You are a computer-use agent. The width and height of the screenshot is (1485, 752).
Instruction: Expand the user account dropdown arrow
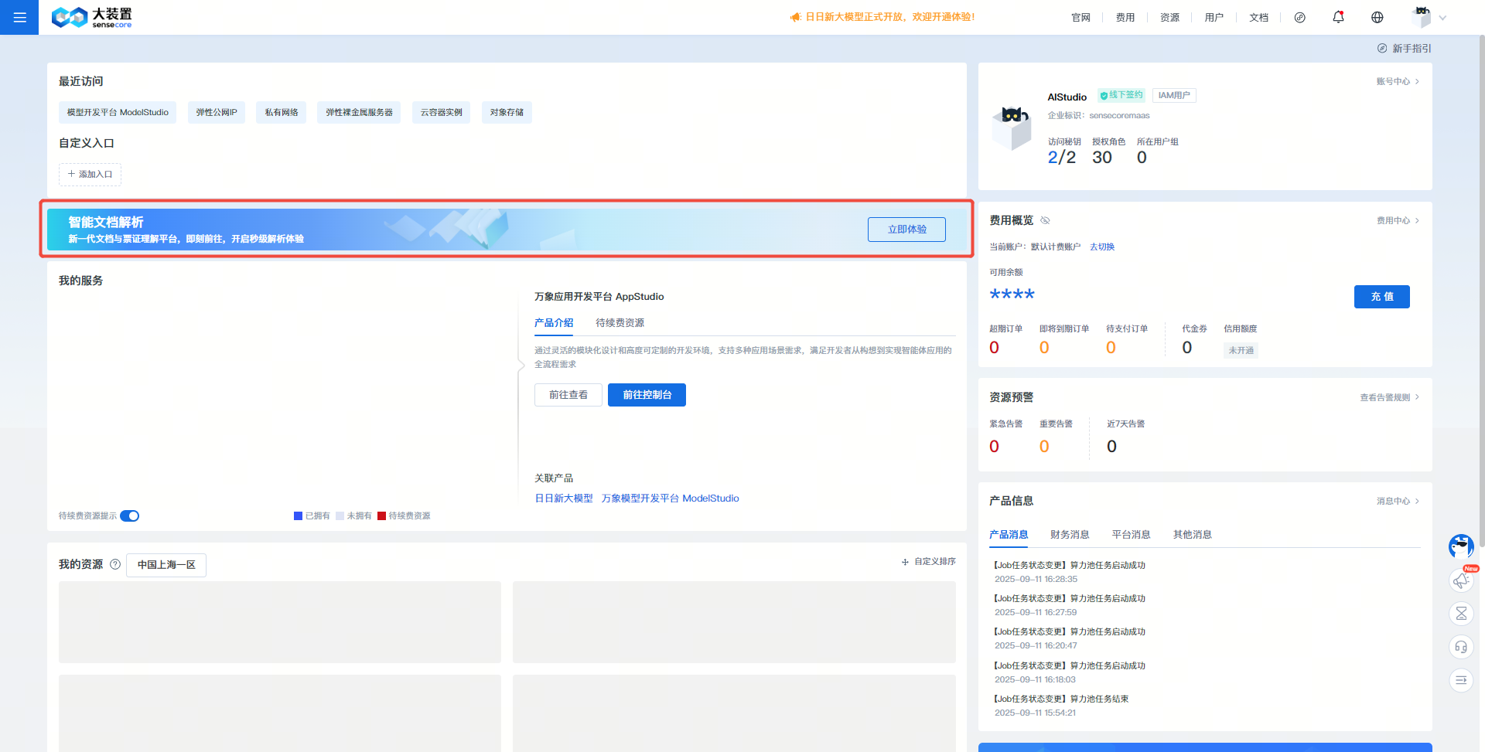pos(1442,18)
